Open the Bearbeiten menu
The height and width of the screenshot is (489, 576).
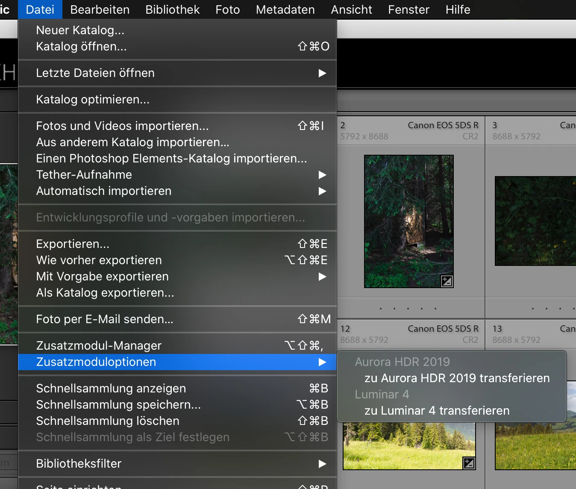pos(100,9)
